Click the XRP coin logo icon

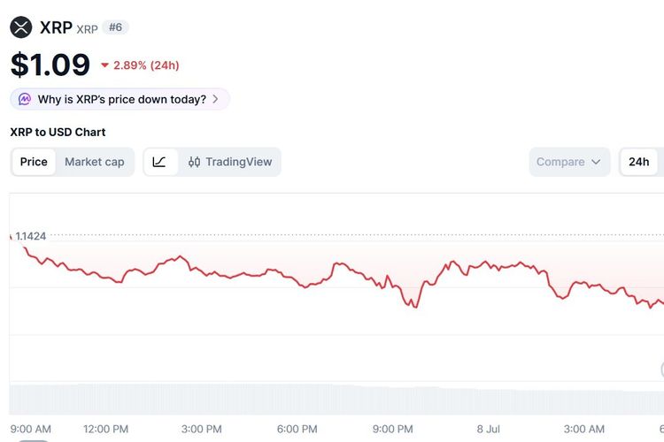coord(20,27)
